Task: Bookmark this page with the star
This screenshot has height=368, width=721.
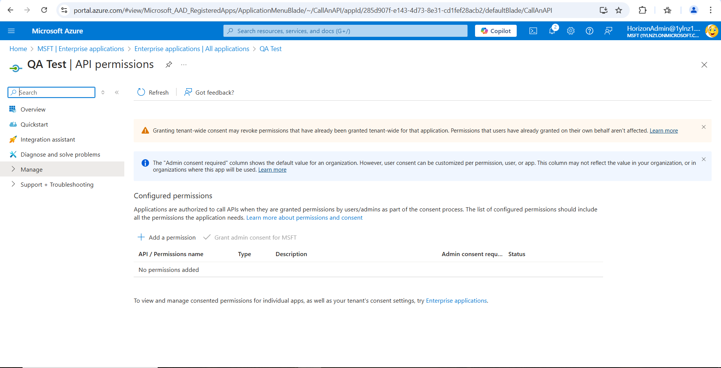Action: pos(619,10)
